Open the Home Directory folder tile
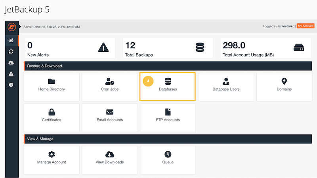Screen dimensions: 317x178 tap(52, 86)
